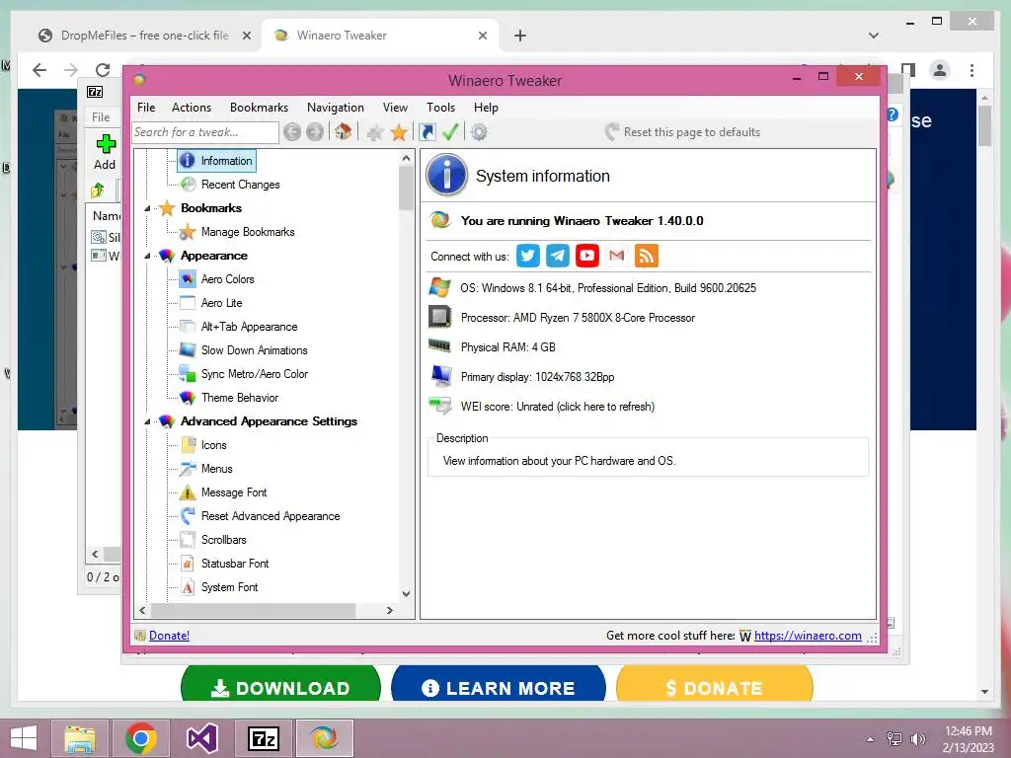Viewport: 1011px width, 758px height.
Task: Click the green checkmark apply icon
Action: (x=450, y=132)
